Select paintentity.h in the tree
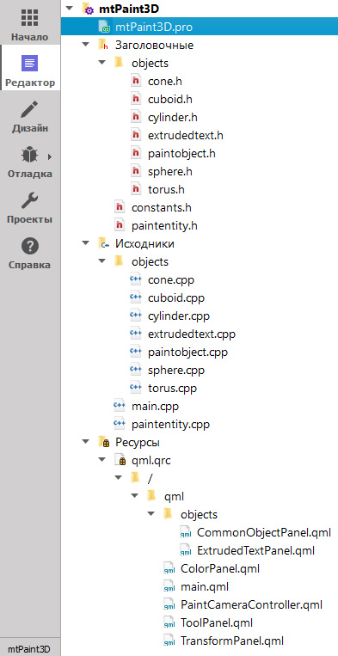 click(164, 226)
